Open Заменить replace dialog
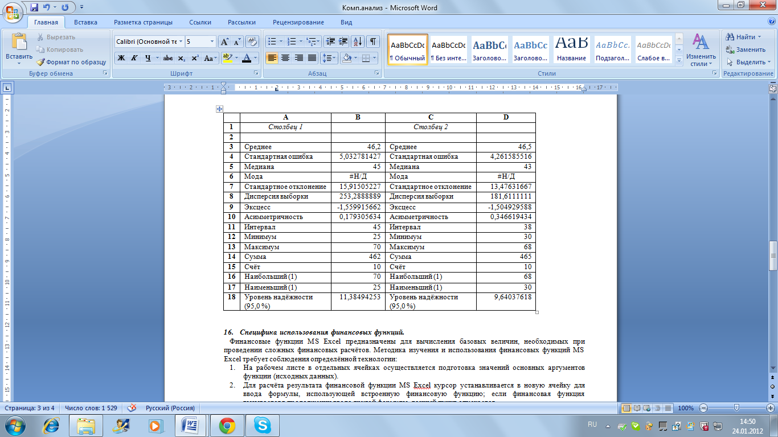This screenshot has height=437, width=778. click(x=746, y=50)
